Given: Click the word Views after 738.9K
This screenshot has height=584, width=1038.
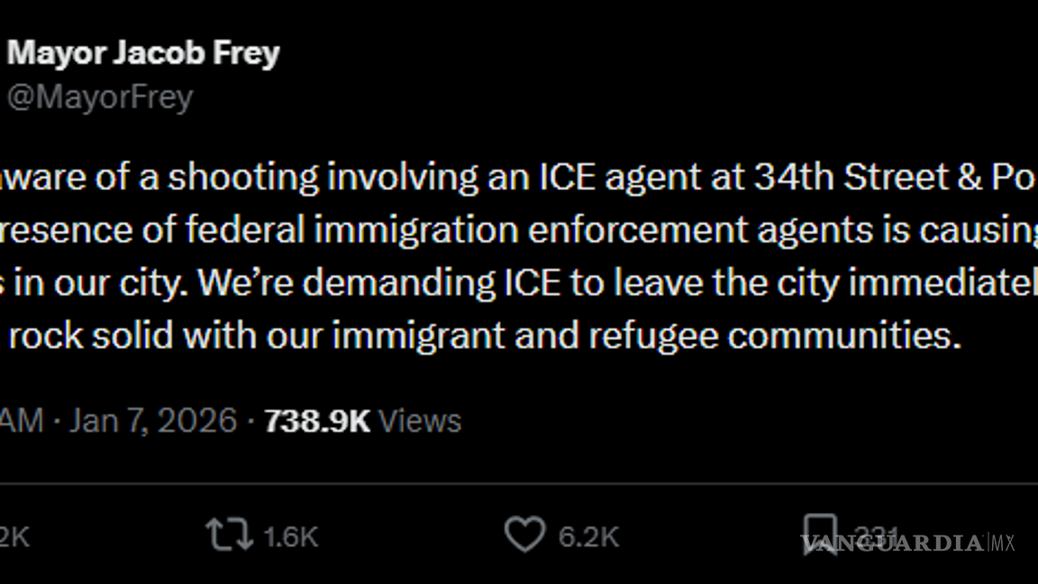Looking at the screenshot, I should coord(419,421).
